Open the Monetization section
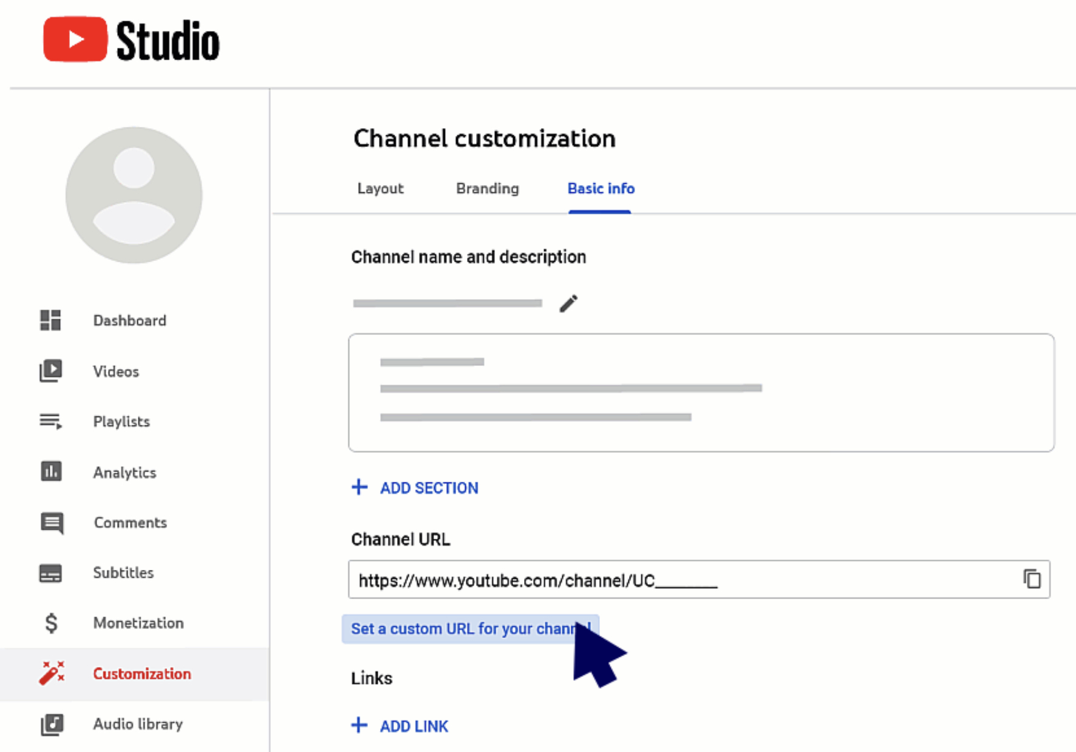The image size is (1076, 752). pyautogui.click(x=52, y=623)
